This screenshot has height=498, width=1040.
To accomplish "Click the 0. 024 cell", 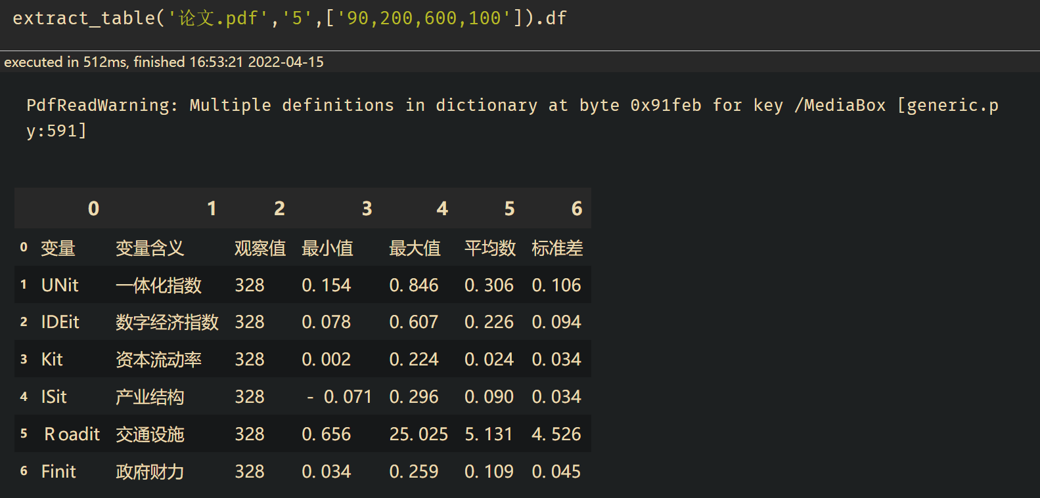I will (489, 360).
